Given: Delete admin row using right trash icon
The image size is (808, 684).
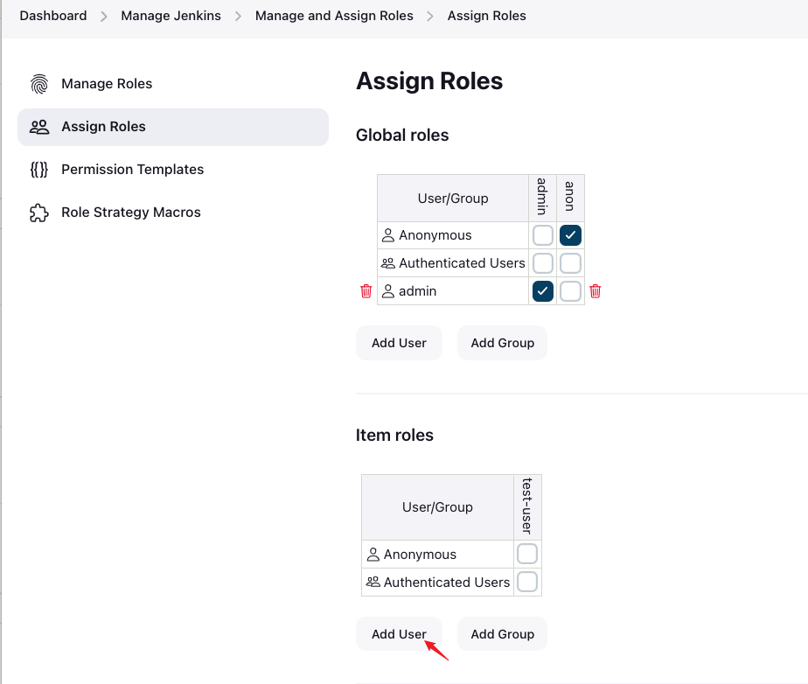Looking at the screenshot, I should tap(596, 291).
